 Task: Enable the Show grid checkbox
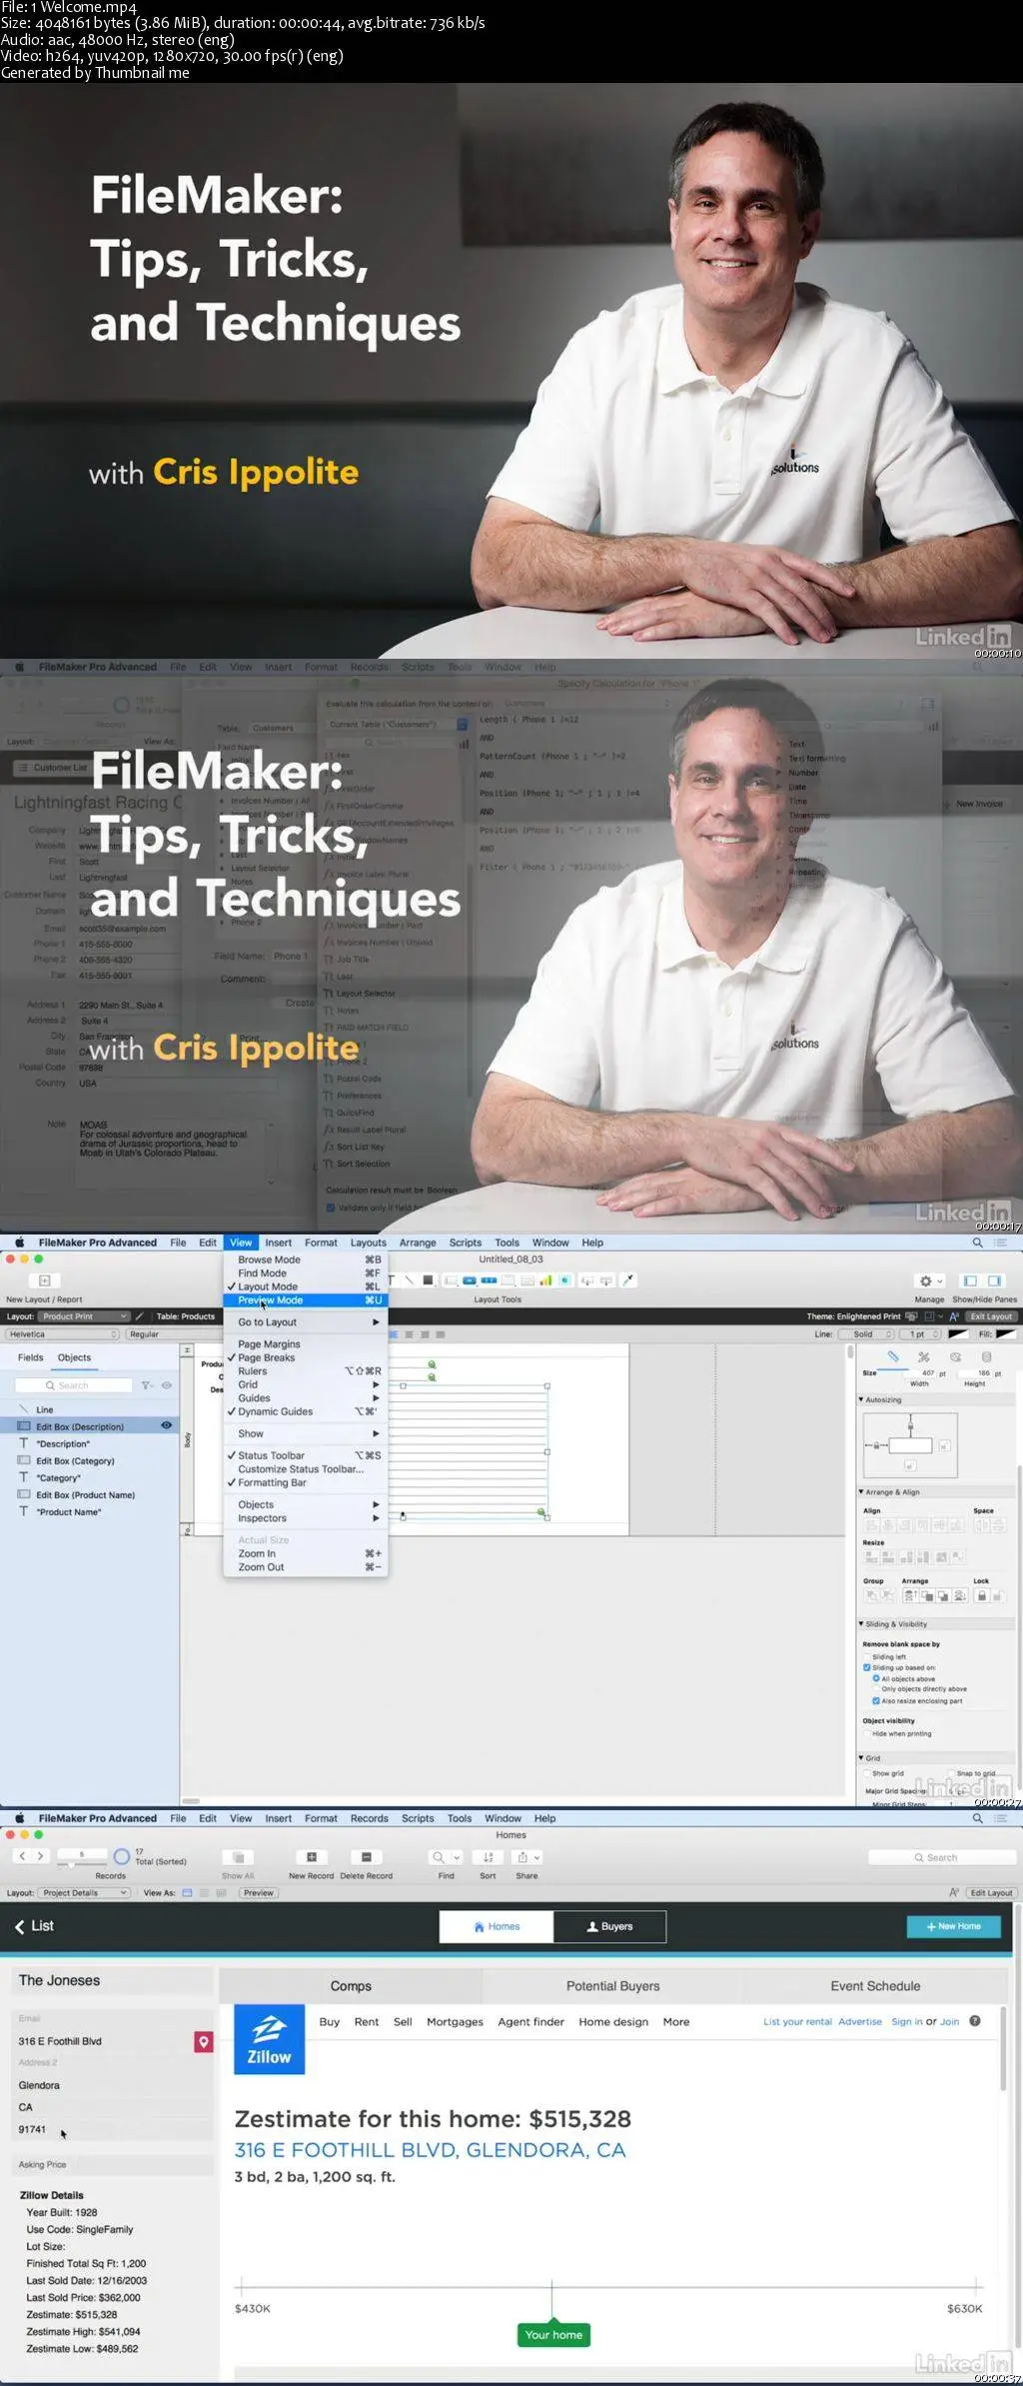coord(866,1773)
